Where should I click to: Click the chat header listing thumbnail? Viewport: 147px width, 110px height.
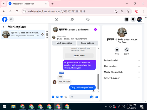(x=55, y=30)
